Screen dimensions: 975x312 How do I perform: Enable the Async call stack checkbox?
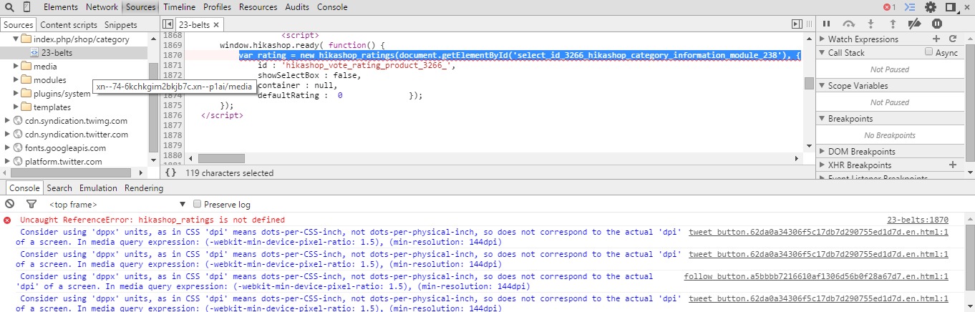pyautogui.click(x=929, y=52)
